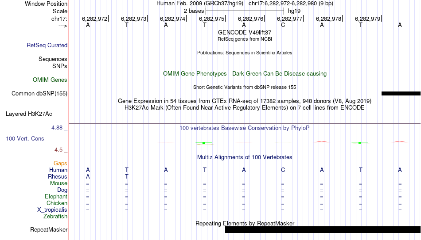The height and width of the screenshot is (240, 421).
Task: Click the Mouse species label
Action: [58, 183]
